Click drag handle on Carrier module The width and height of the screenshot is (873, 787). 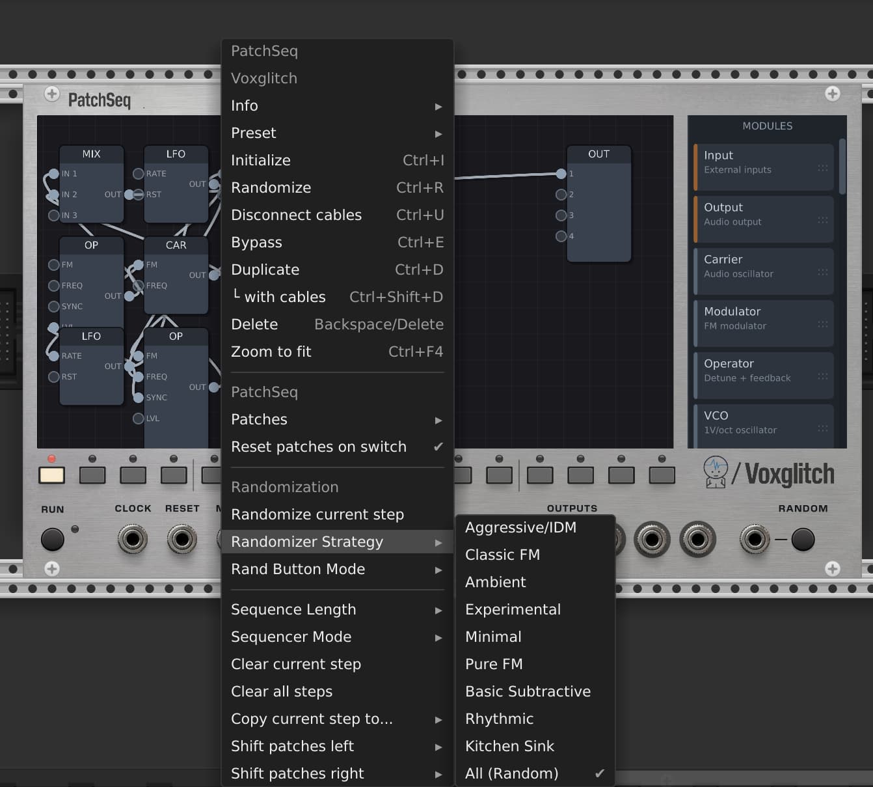[x=822, y=272]
